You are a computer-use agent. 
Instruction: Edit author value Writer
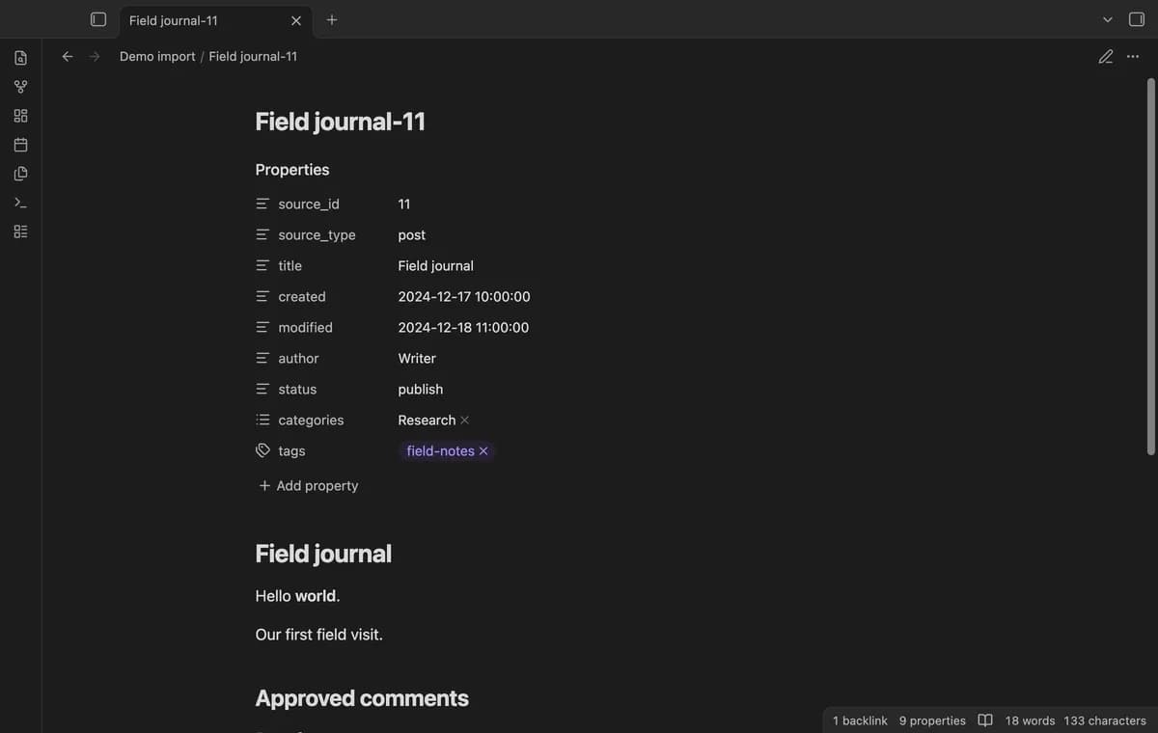417,359
